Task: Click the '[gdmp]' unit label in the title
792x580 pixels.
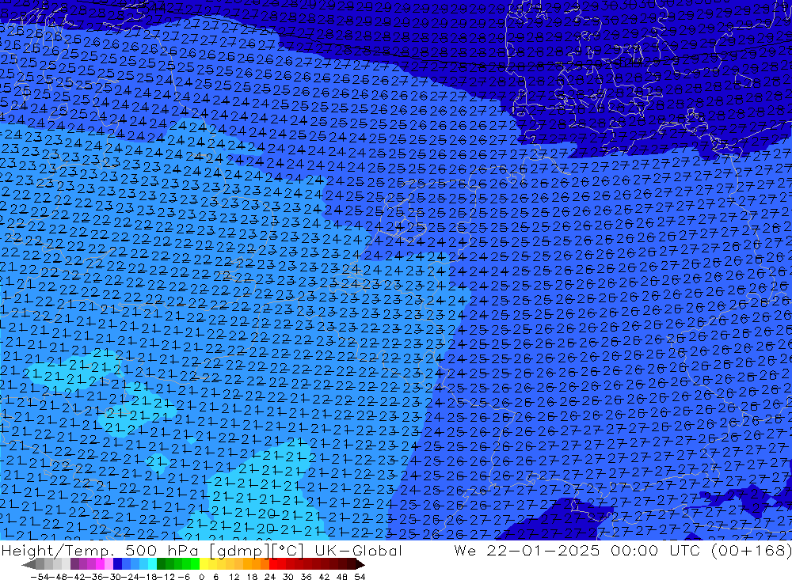Action: (240, 552)
